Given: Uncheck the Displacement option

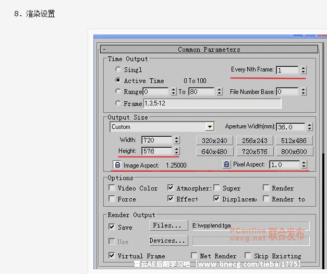Looking at the screenshot, I should 216,198.
